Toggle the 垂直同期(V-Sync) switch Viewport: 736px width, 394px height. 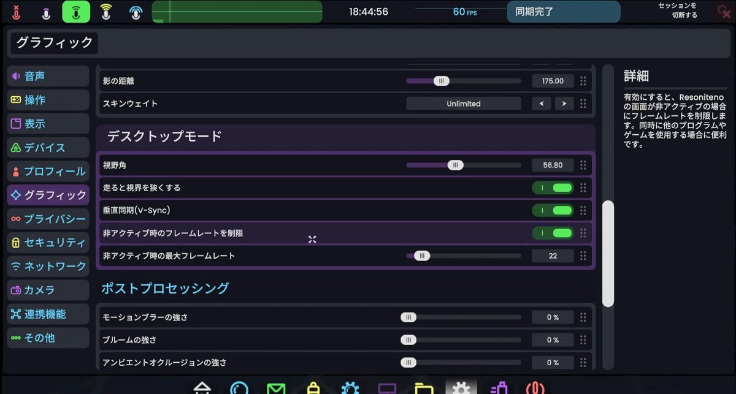click(553, 210)
